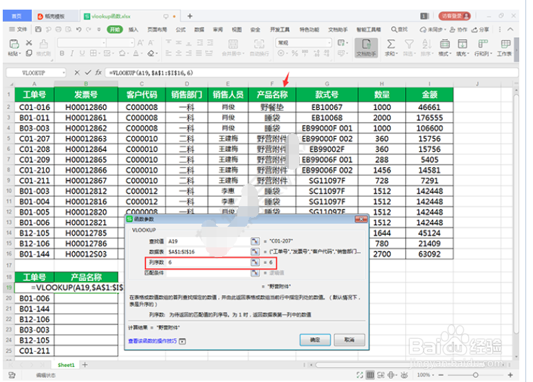Toggle Italic formatting
Screen dimensions: 533x382
click(x=72, y=54)
